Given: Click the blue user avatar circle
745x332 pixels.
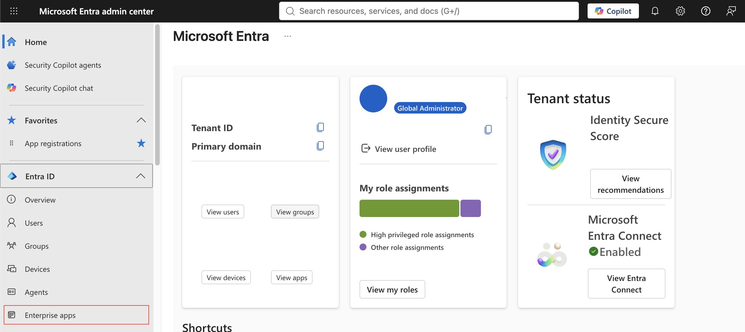Looking at the screenshot, I should [373, 98].
